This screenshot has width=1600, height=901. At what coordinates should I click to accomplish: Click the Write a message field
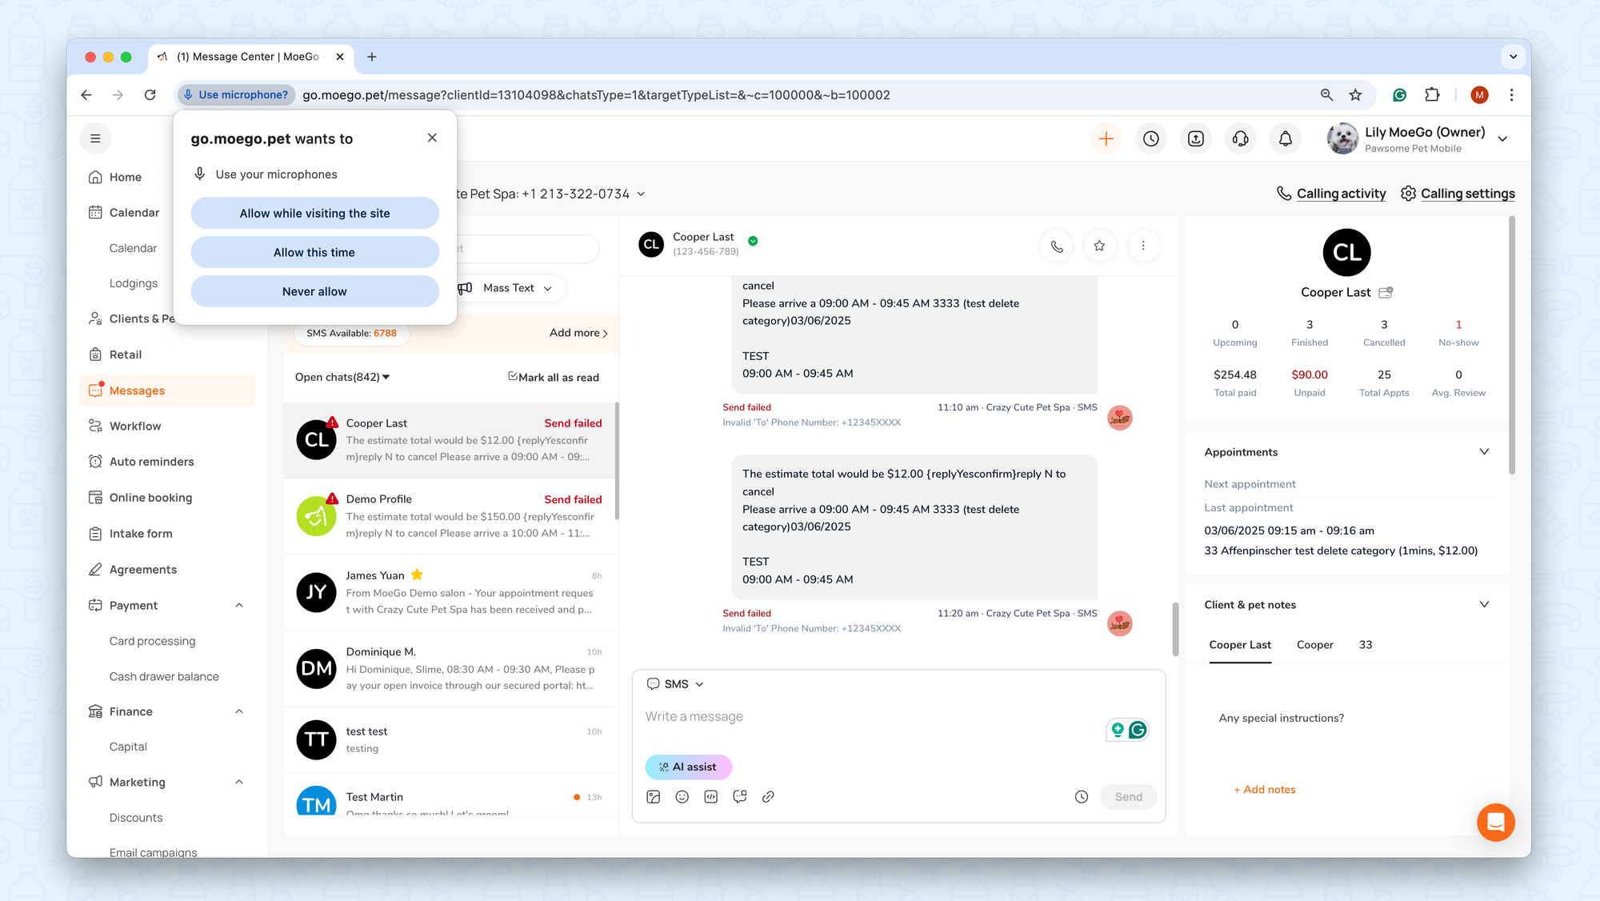click(x=872, y=717)
